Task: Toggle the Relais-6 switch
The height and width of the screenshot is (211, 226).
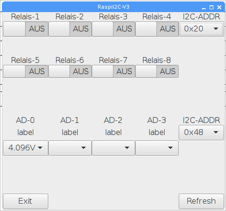Action: [x=70, y=71]
